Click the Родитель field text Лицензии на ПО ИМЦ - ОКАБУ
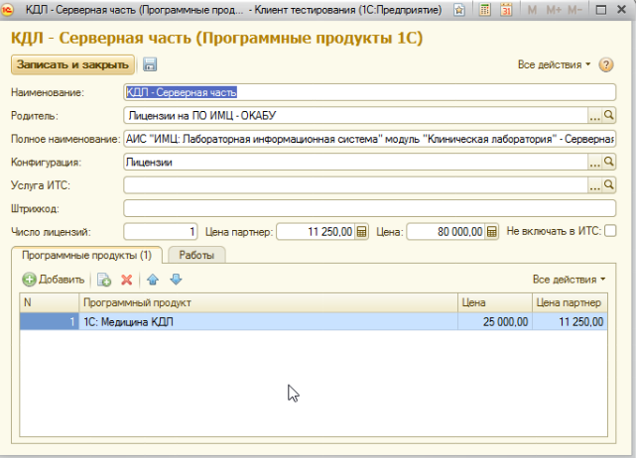 point(202,116)
